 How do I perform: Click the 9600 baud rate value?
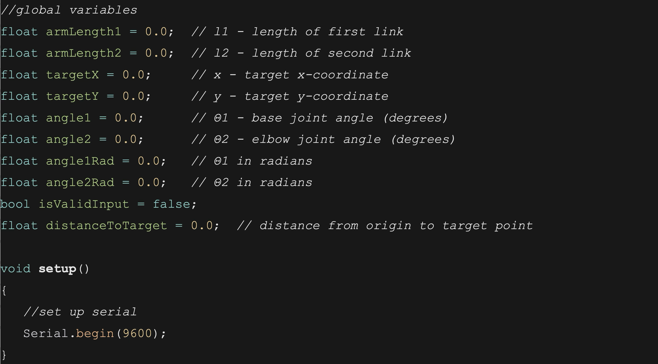(x=137, y=334)
